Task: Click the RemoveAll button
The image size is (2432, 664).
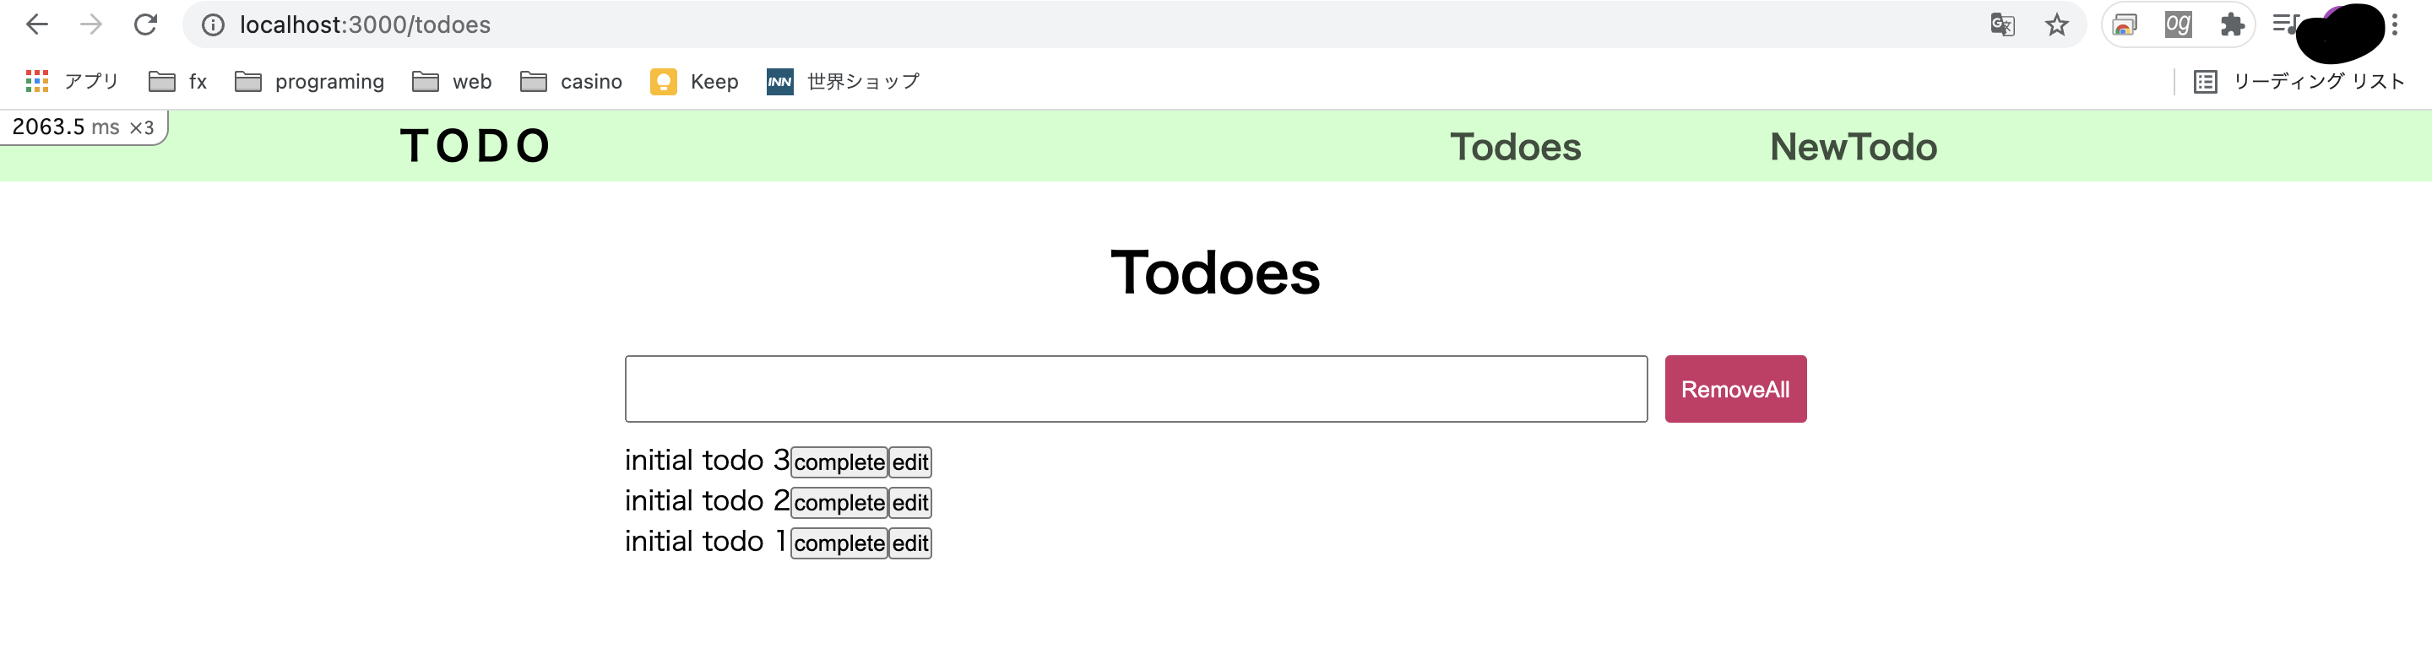Action: 1735,387
